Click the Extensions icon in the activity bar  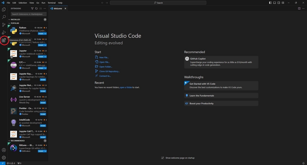[4, 40]
